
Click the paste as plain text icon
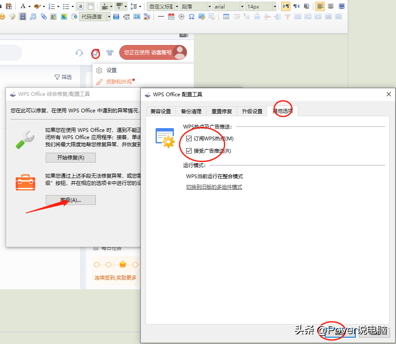tap(9, 6)
